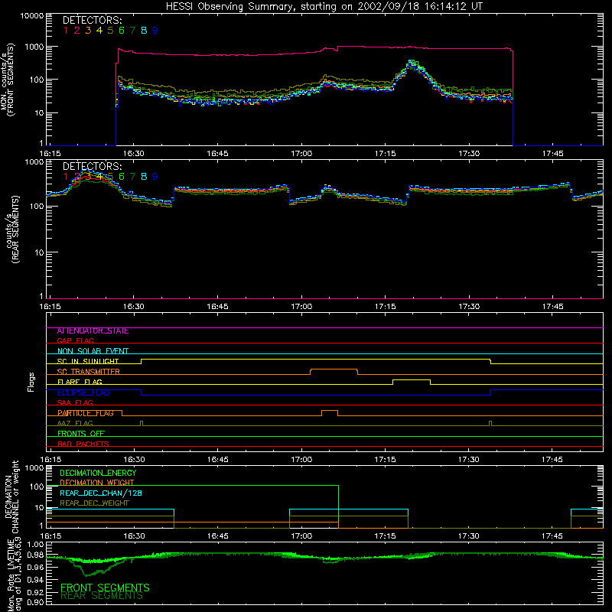Click the REAR SEGMENTS livetime legend text
Image resolution: width=612 pixels, height=612 pixels.
click(x=102, y=596)
